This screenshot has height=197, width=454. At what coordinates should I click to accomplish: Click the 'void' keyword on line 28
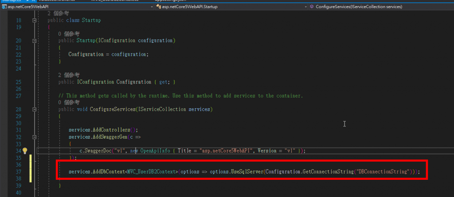[82, 109]
